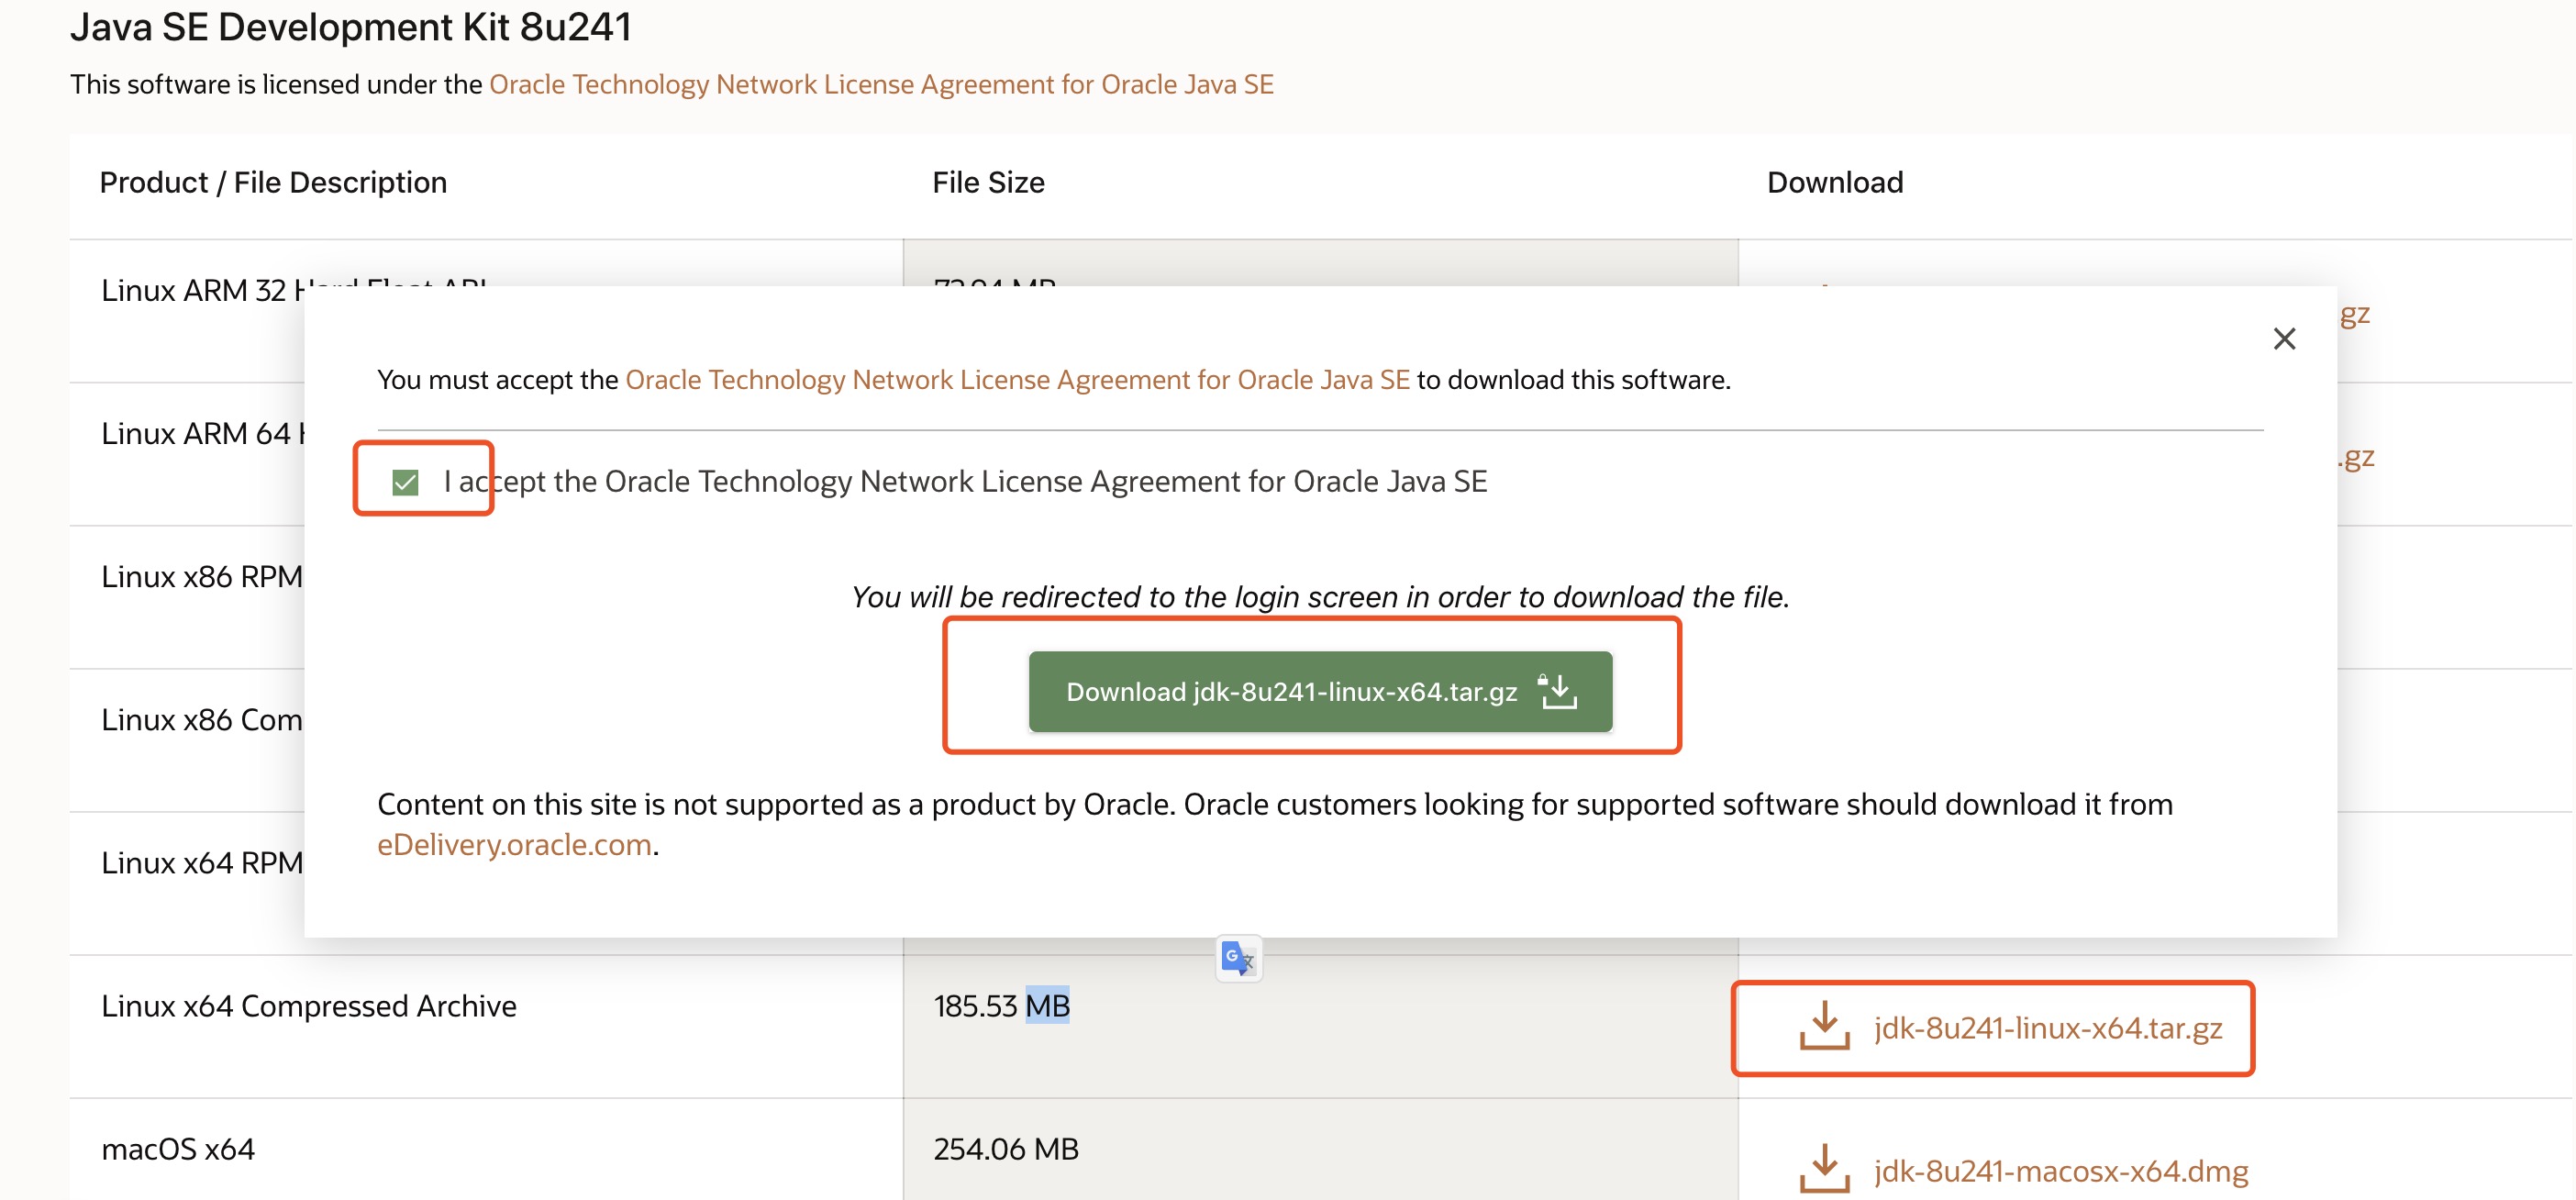Click the lock-download glyph on the download button
The image size is (2576, 1200).
pos(1556,691)
